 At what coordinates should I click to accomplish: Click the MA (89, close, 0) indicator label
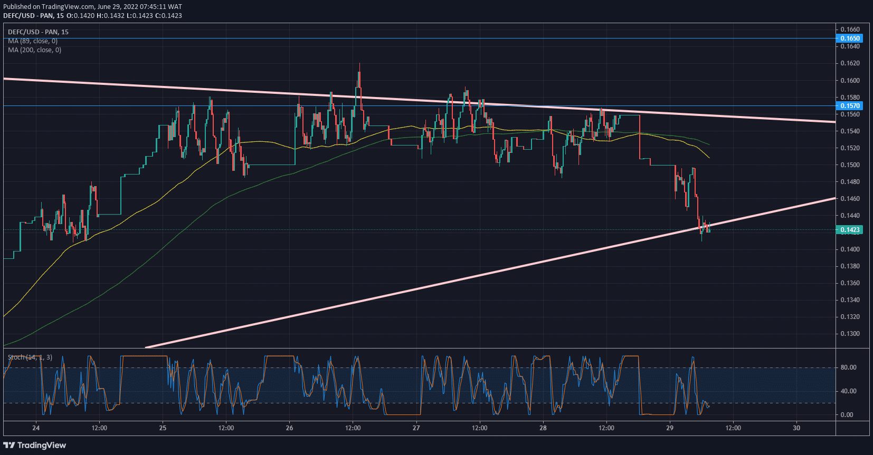[x=33, y=41]
